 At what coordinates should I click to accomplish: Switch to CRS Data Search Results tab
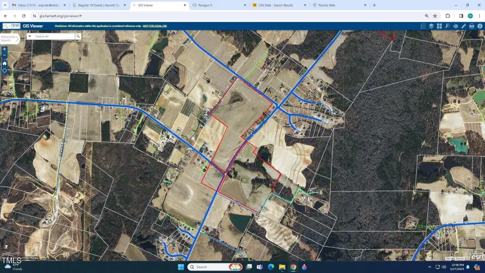pos(275,5)
